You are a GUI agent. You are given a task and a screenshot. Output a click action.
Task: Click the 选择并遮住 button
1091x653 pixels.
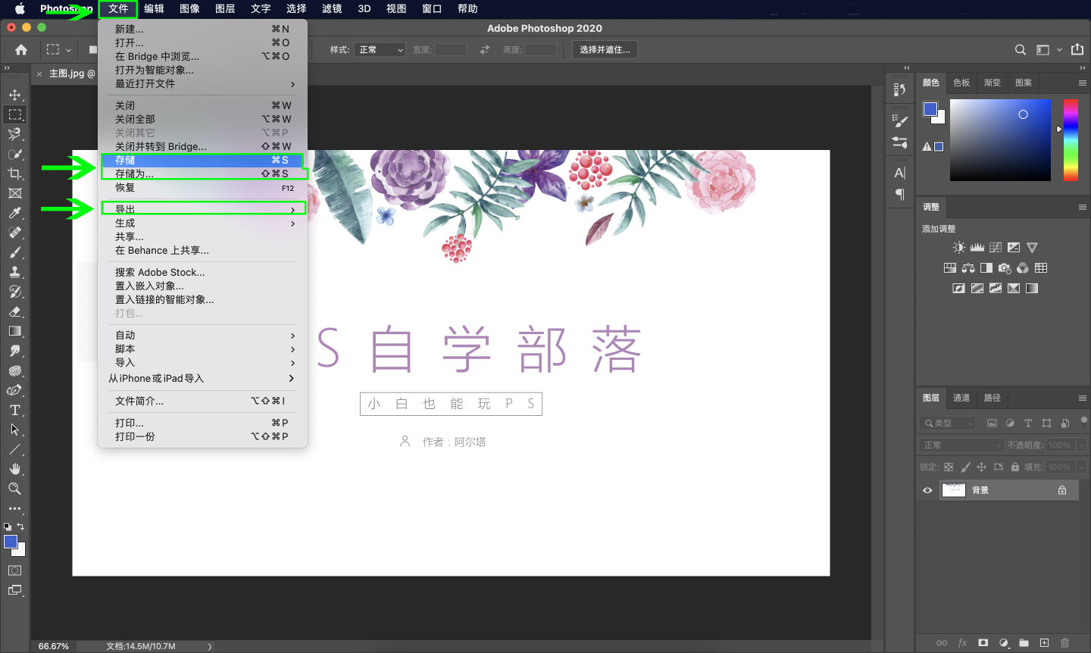tap(605, 49)
